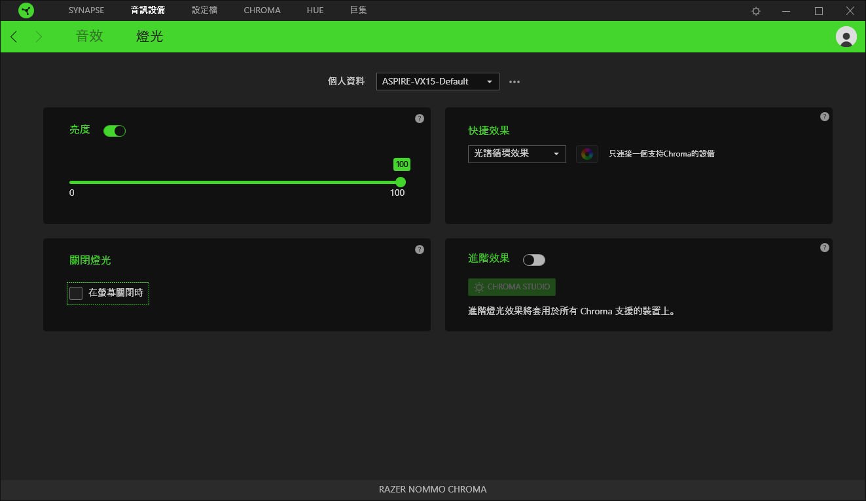Open help icon in quick effects panel
The image size is (866, 501).
[x=825, y=117]
